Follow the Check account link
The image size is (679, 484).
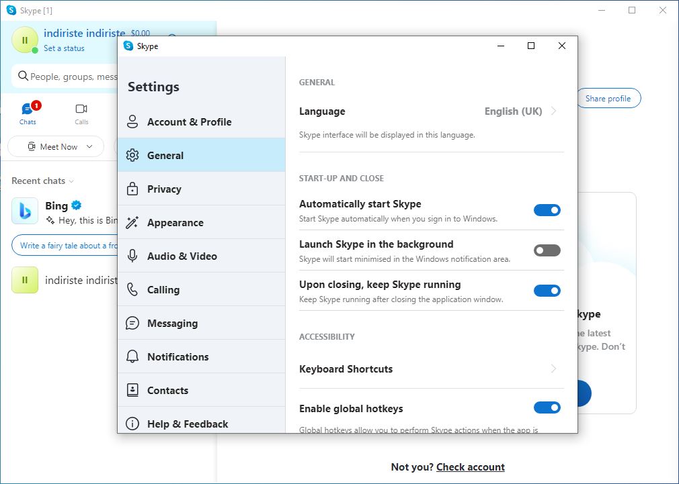[x=471, y=467]
